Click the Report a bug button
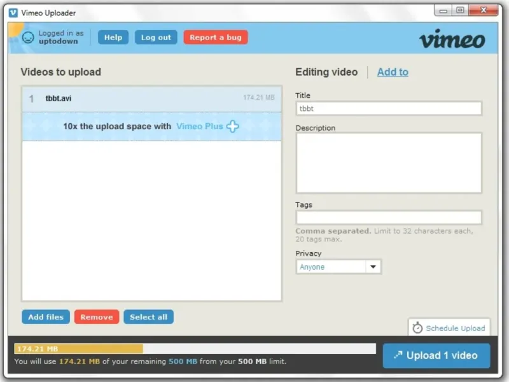The height and width of the screenshot is (382, 509). (x=216, y=38)
